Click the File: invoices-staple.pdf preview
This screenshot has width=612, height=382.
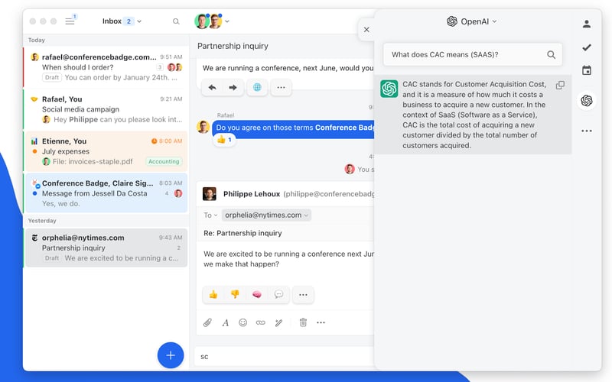point(93,161)
